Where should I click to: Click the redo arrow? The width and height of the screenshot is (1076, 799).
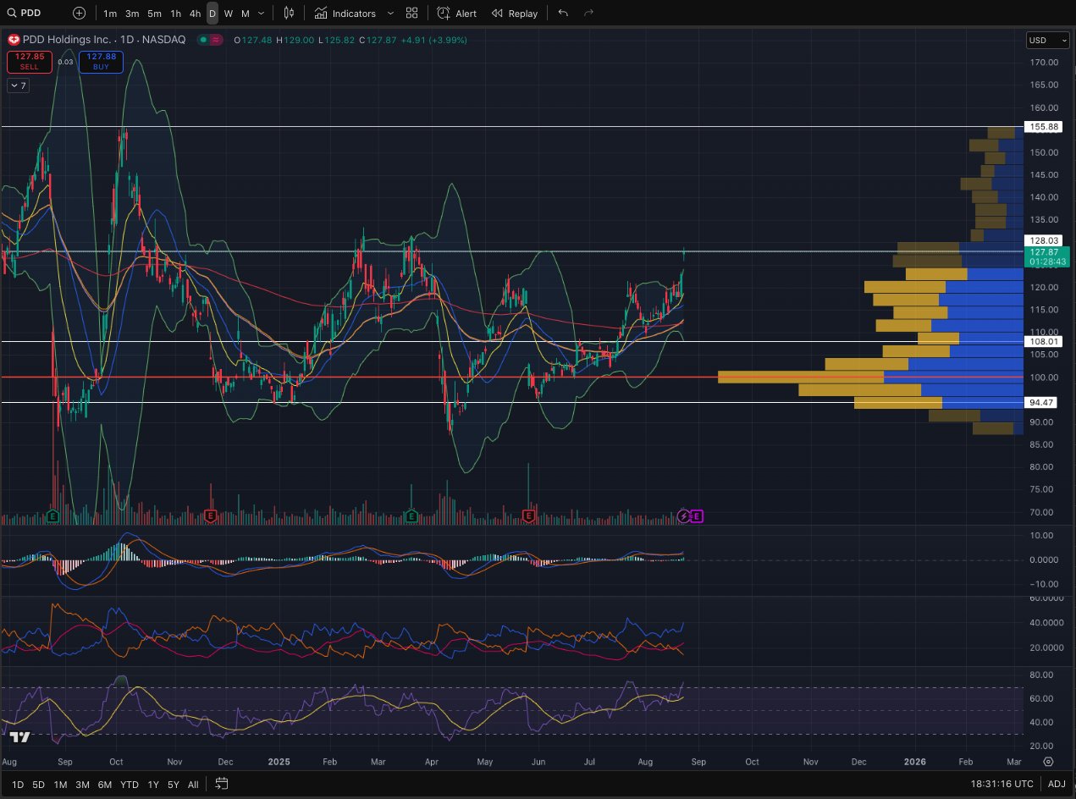coord(588,14)
